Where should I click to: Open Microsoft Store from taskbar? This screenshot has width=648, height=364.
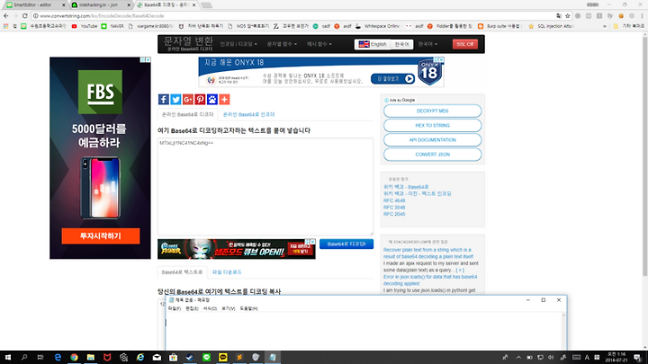pyautogui.click(x=173, y=358)
